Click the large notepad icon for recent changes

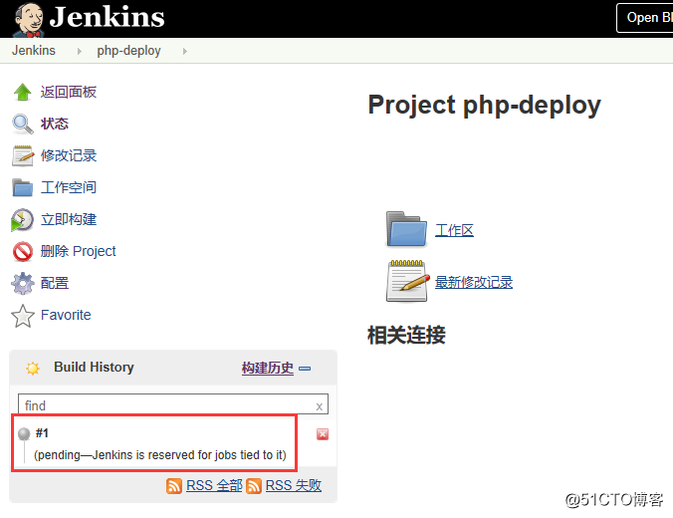point(407,281)
